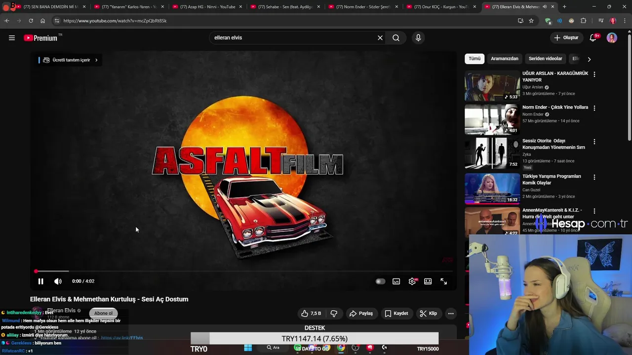Viewport: 632px width, 355px height.
Task: Switch to the SEN BANA DEMEDİN Mİ tab
Action: pyautogui.click(x=51, y=7)
